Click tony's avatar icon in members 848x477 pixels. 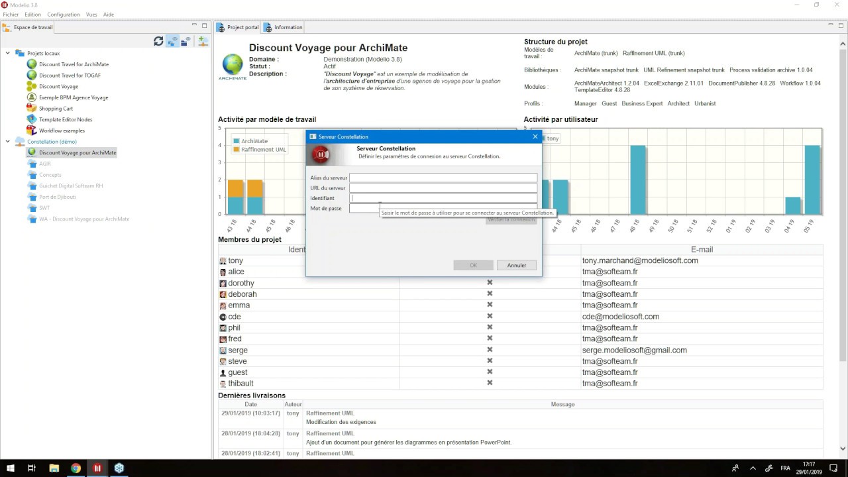point(223,261)
